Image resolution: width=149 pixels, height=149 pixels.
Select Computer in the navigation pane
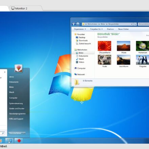click(x=81, y=68)
